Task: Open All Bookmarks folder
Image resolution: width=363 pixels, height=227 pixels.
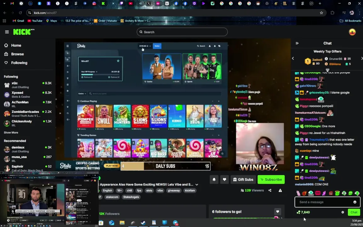Action: click(350, 21)
